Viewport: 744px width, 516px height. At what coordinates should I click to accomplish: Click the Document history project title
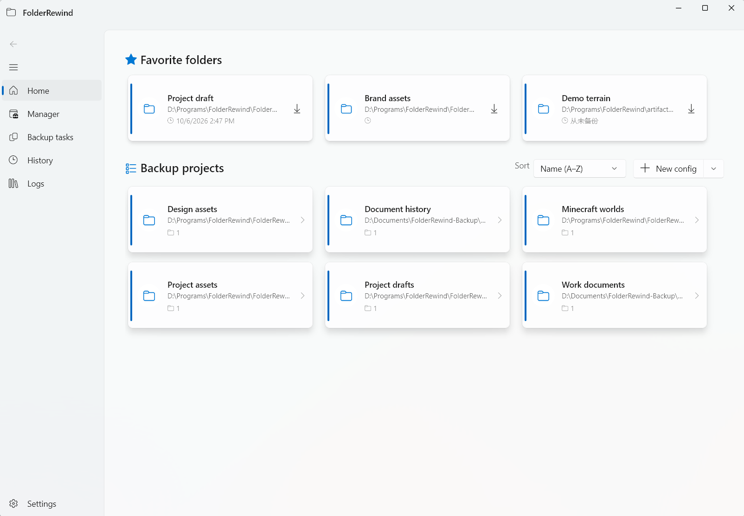tap(398, 209)
